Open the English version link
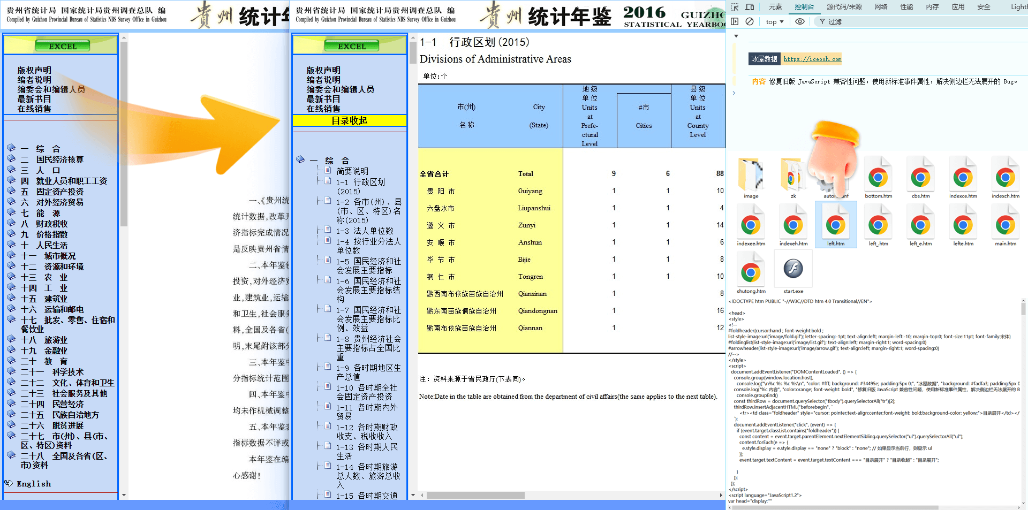The width and height of the screenshot is (1028, 510). pyautogui.click(x=33, y=484)
